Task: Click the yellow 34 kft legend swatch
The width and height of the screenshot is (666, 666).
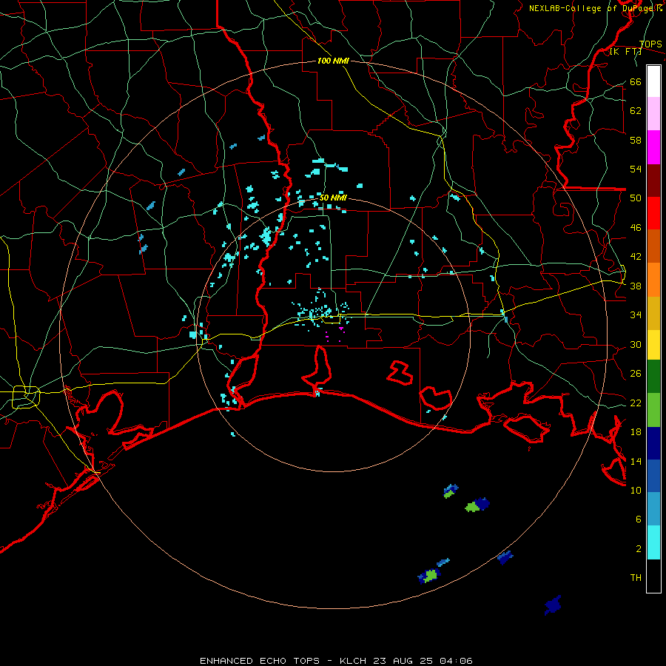Action: coord(653,345)
